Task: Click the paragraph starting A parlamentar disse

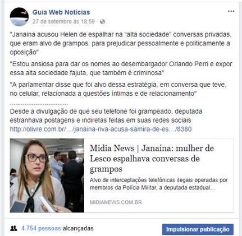Action: 118,89
